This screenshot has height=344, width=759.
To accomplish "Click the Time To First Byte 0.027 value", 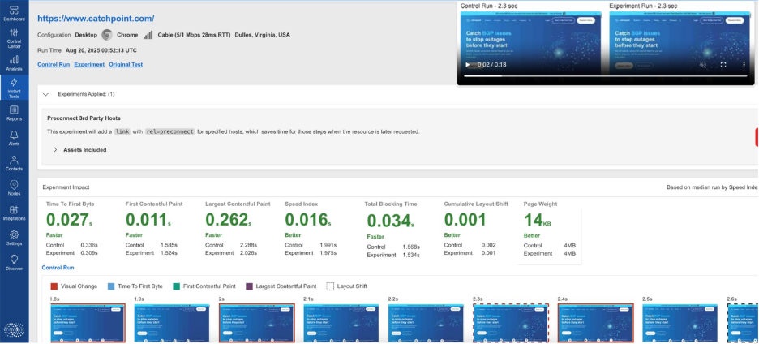I will (69, 220).
